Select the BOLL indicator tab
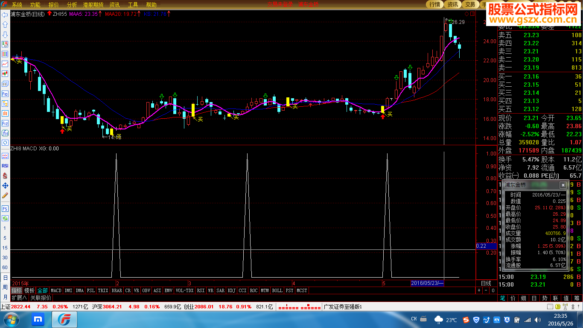583x328 pixels. pos(277,290)
